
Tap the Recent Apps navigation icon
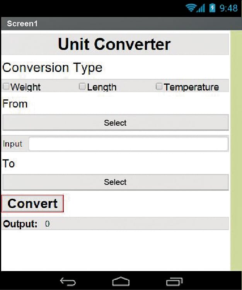(x=174, y=281)
